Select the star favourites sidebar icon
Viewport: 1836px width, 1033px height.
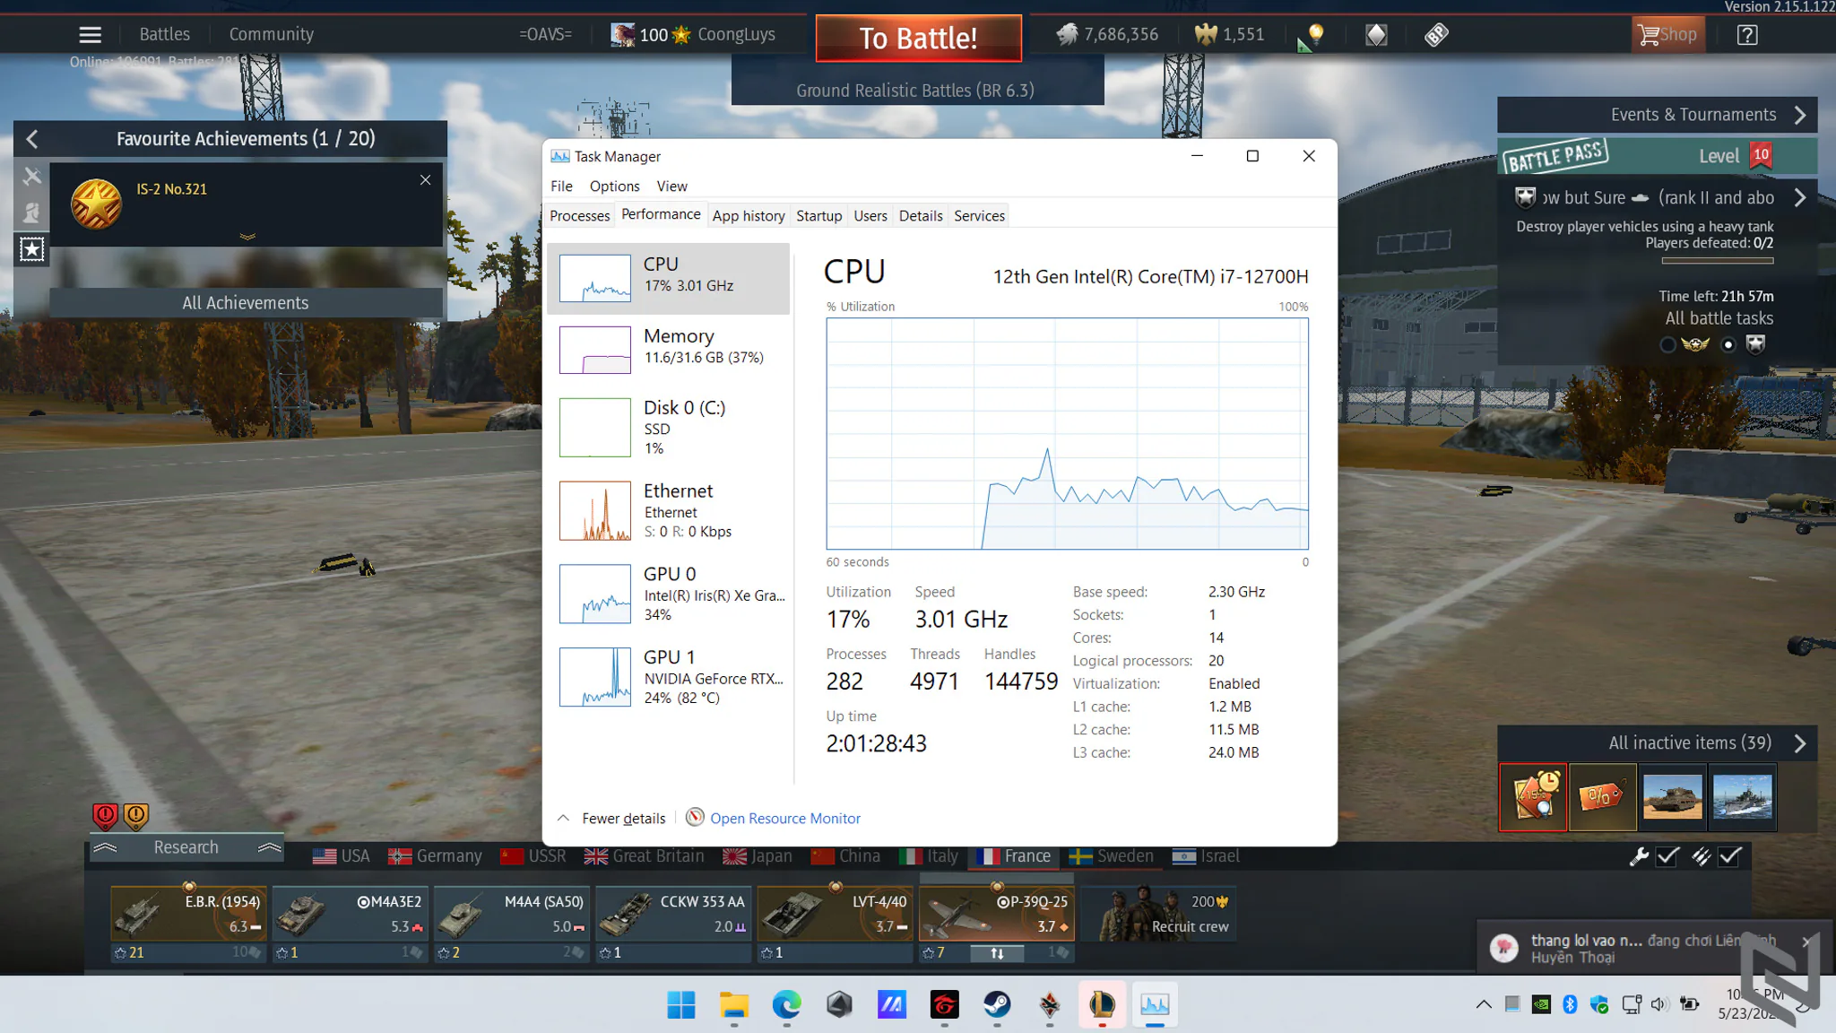(31, 249)
